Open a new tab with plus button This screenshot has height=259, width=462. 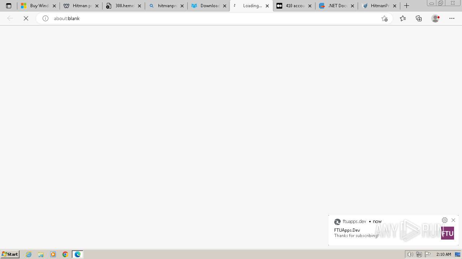406,6
